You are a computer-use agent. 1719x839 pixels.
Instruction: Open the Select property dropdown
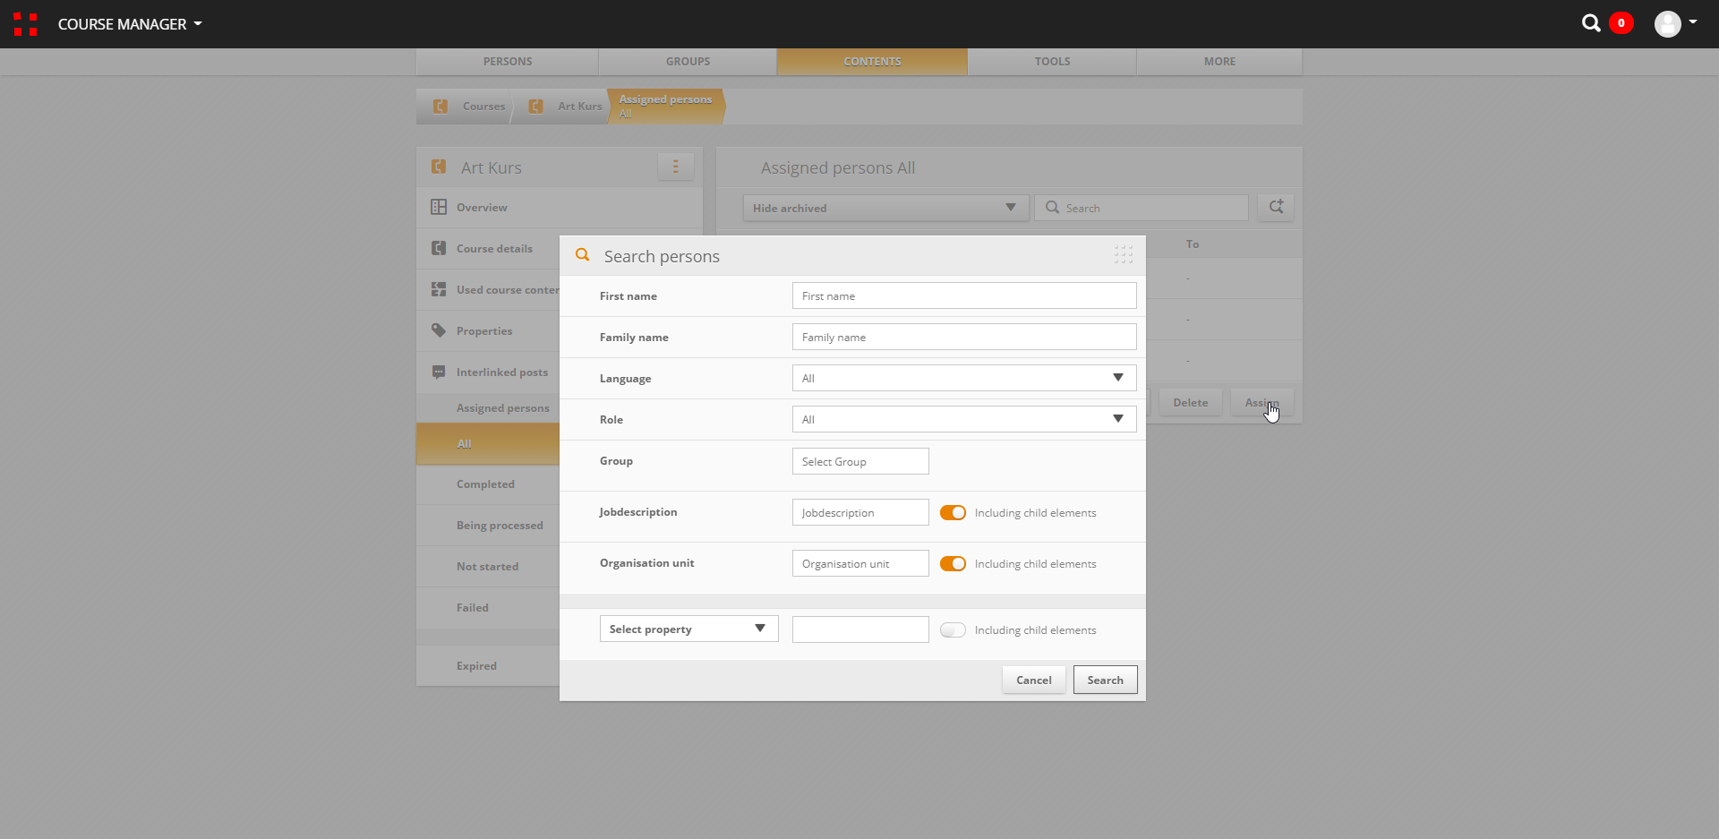[688, 629]
